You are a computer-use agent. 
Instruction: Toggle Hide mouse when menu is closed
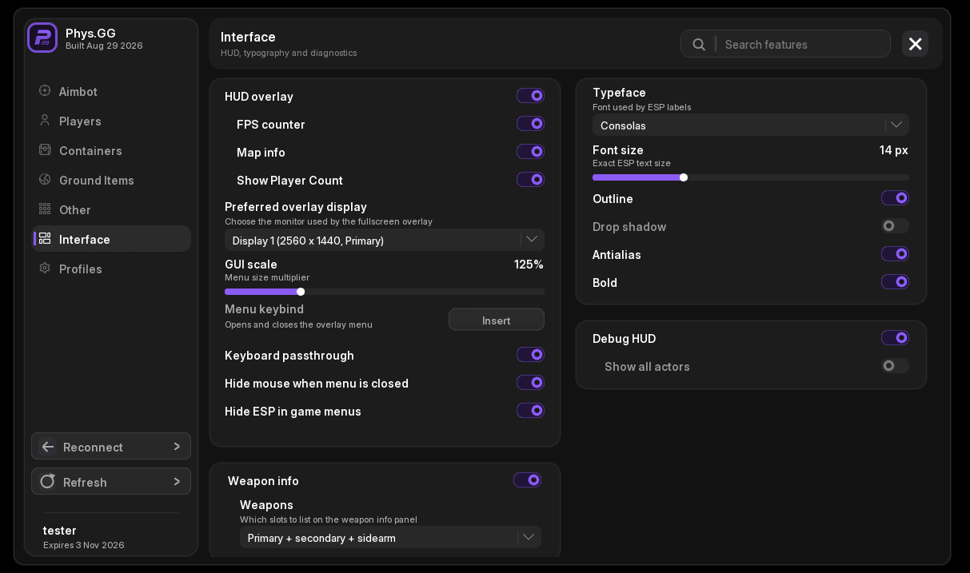coord(530,383)
